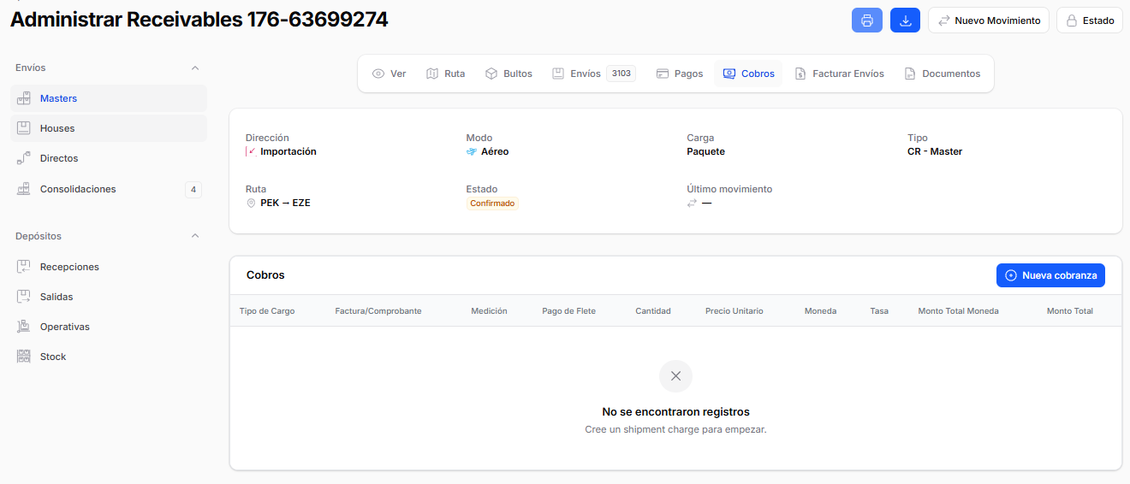Click the Envíos tab box icon

pyautogui.click(x=558, y=74)
